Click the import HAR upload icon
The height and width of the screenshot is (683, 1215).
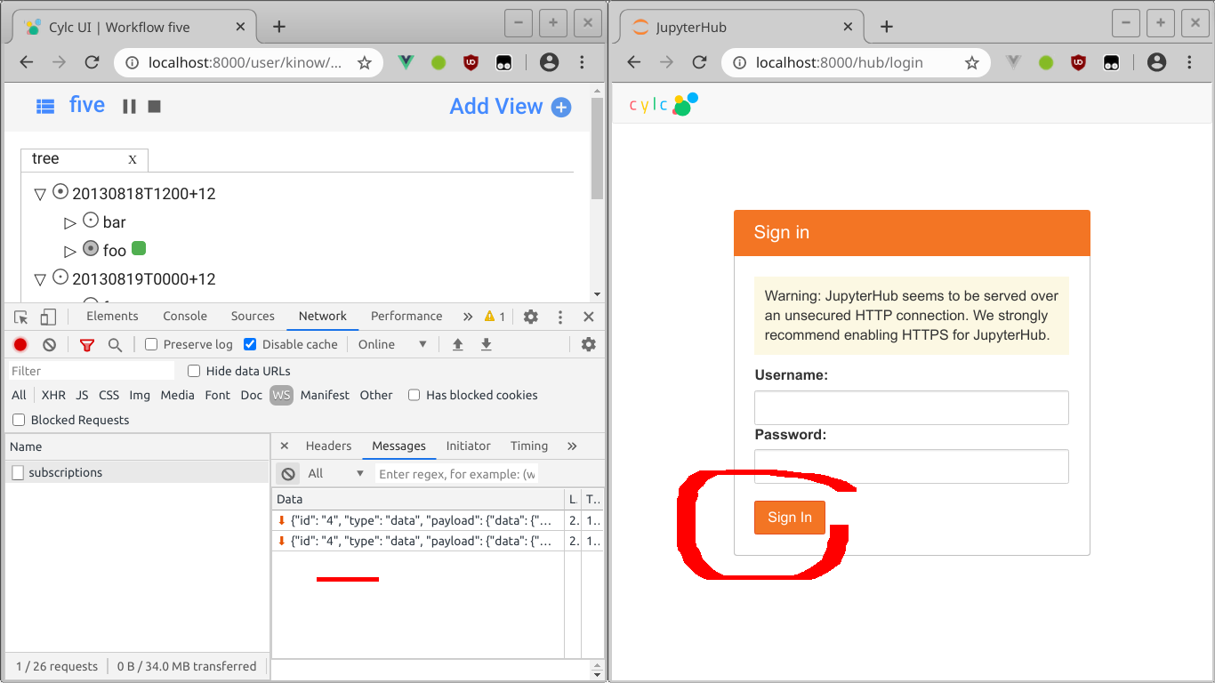[458, 344]
